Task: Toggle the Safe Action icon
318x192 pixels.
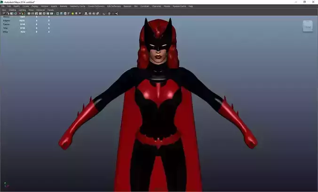Action: (48, 14)
